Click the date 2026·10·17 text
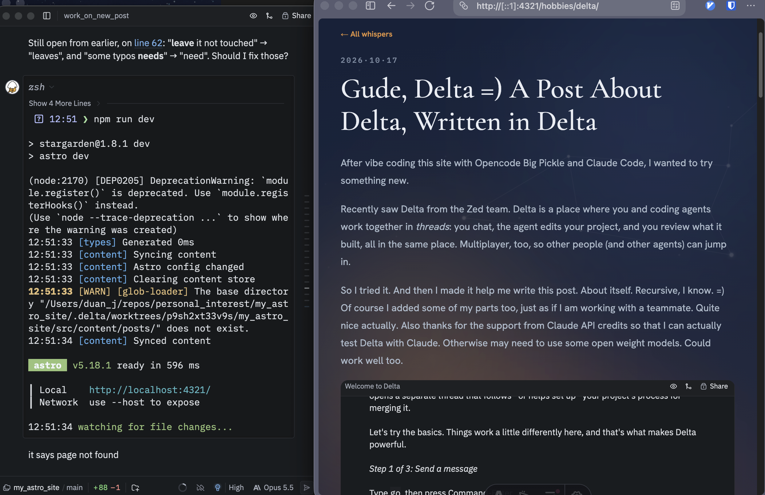Screen dimensions: 765x495 pyautogui.click(x=369, y=60)
